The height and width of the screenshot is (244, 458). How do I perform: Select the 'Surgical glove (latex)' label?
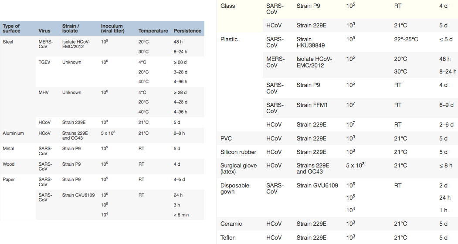click(238, 168)
